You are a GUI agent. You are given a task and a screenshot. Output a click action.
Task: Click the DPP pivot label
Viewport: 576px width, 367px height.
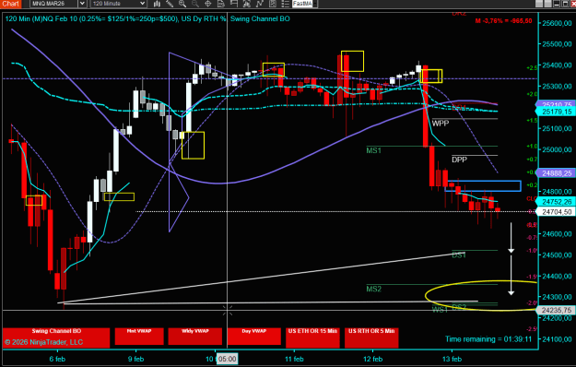click(x=459, y=160)
